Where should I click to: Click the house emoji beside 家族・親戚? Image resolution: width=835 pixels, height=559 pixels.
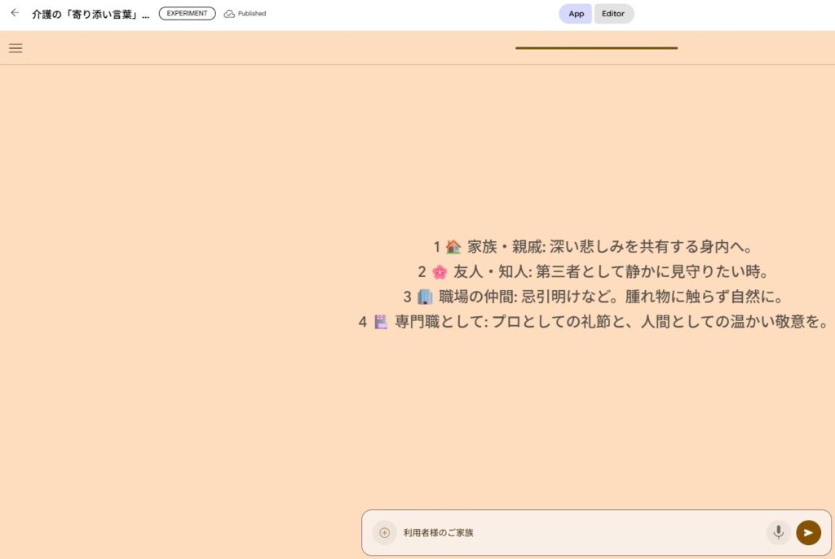pos(453,247)
